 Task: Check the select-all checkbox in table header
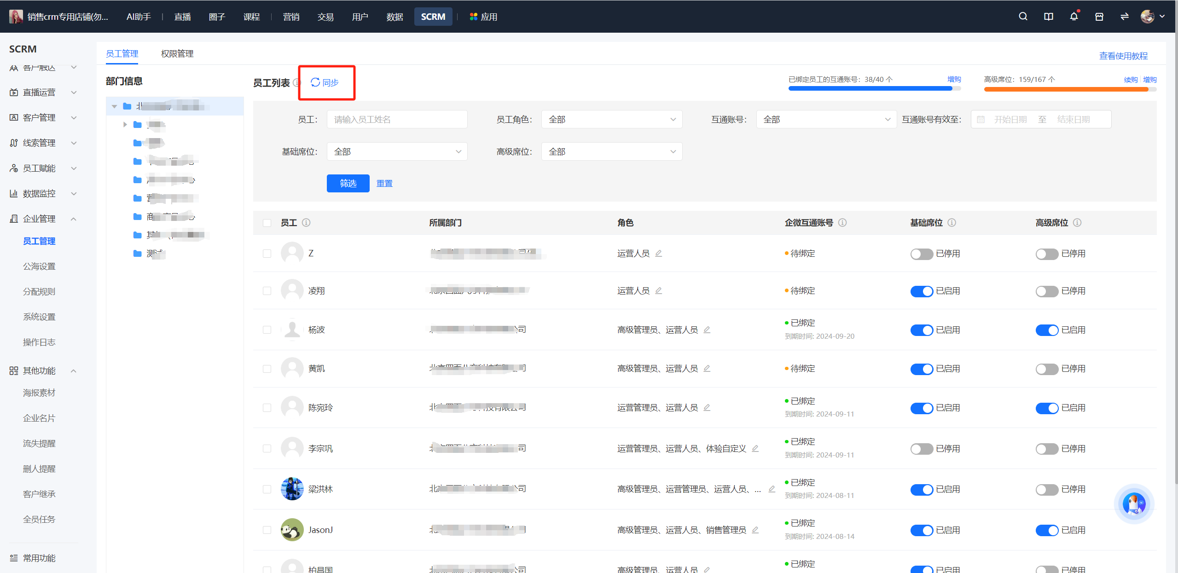tap(267, 223)
